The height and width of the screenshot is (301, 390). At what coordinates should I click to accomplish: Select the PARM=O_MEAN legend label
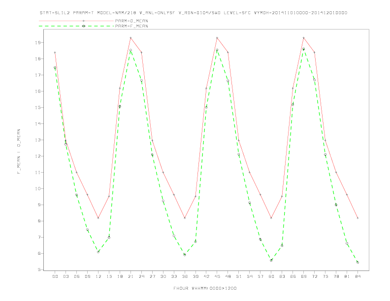[x=131, y=21]
